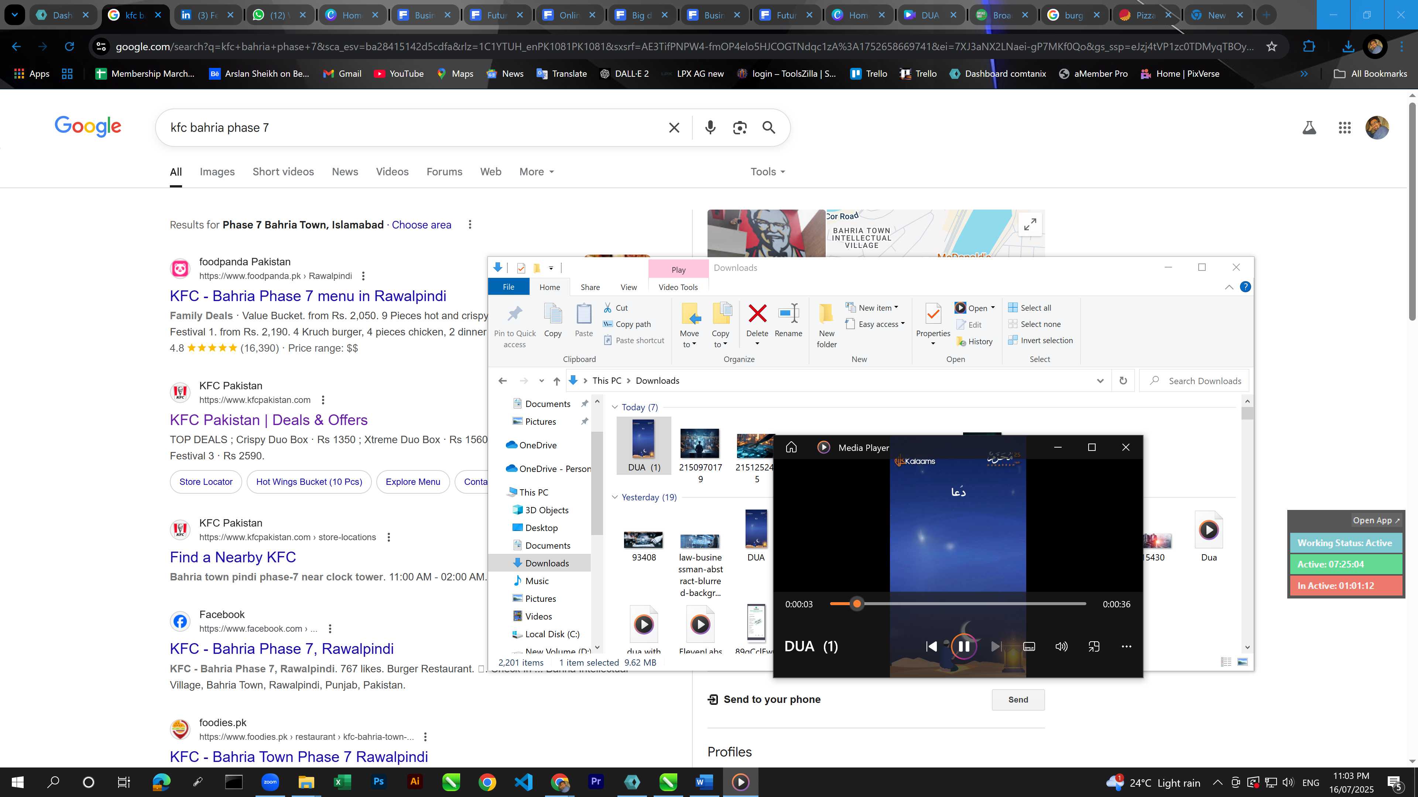The height and width of the screenshot is (797, 1418).
Task: Clear the Google search box
Action: tap(674, 128)
